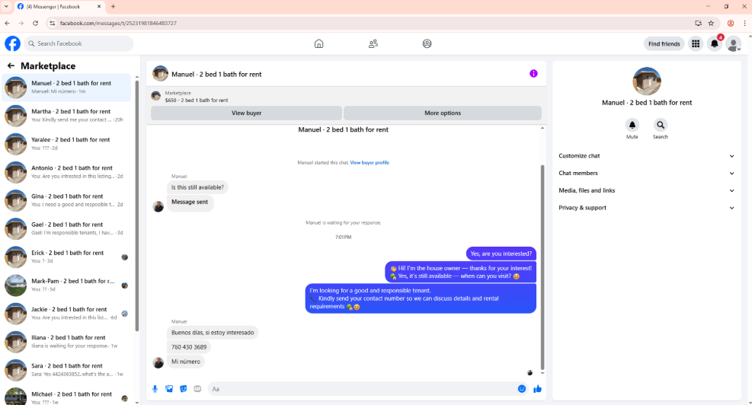The image size is (752, 405).
Task: Open the tab search dropdown arrow
Action: pos(6,6)
